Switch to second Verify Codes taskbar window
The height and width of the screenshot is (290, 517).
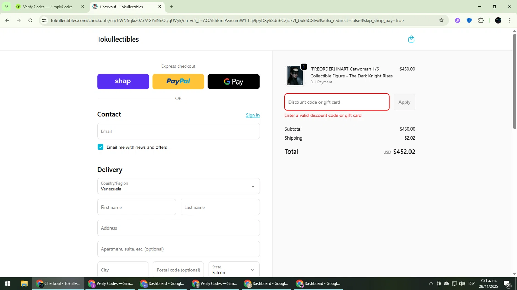click(214, 283)
